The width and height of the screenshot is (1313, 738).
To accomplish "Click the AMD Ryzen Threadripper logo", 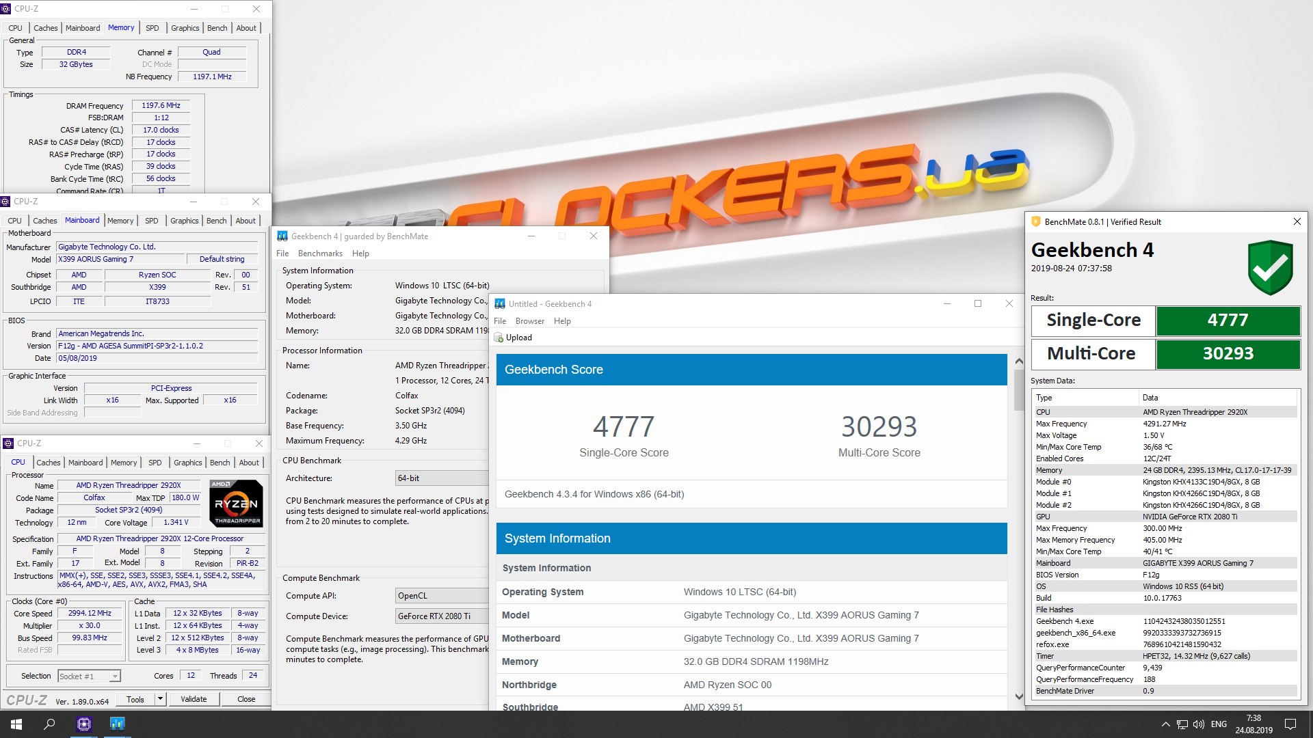I will 236,503.
